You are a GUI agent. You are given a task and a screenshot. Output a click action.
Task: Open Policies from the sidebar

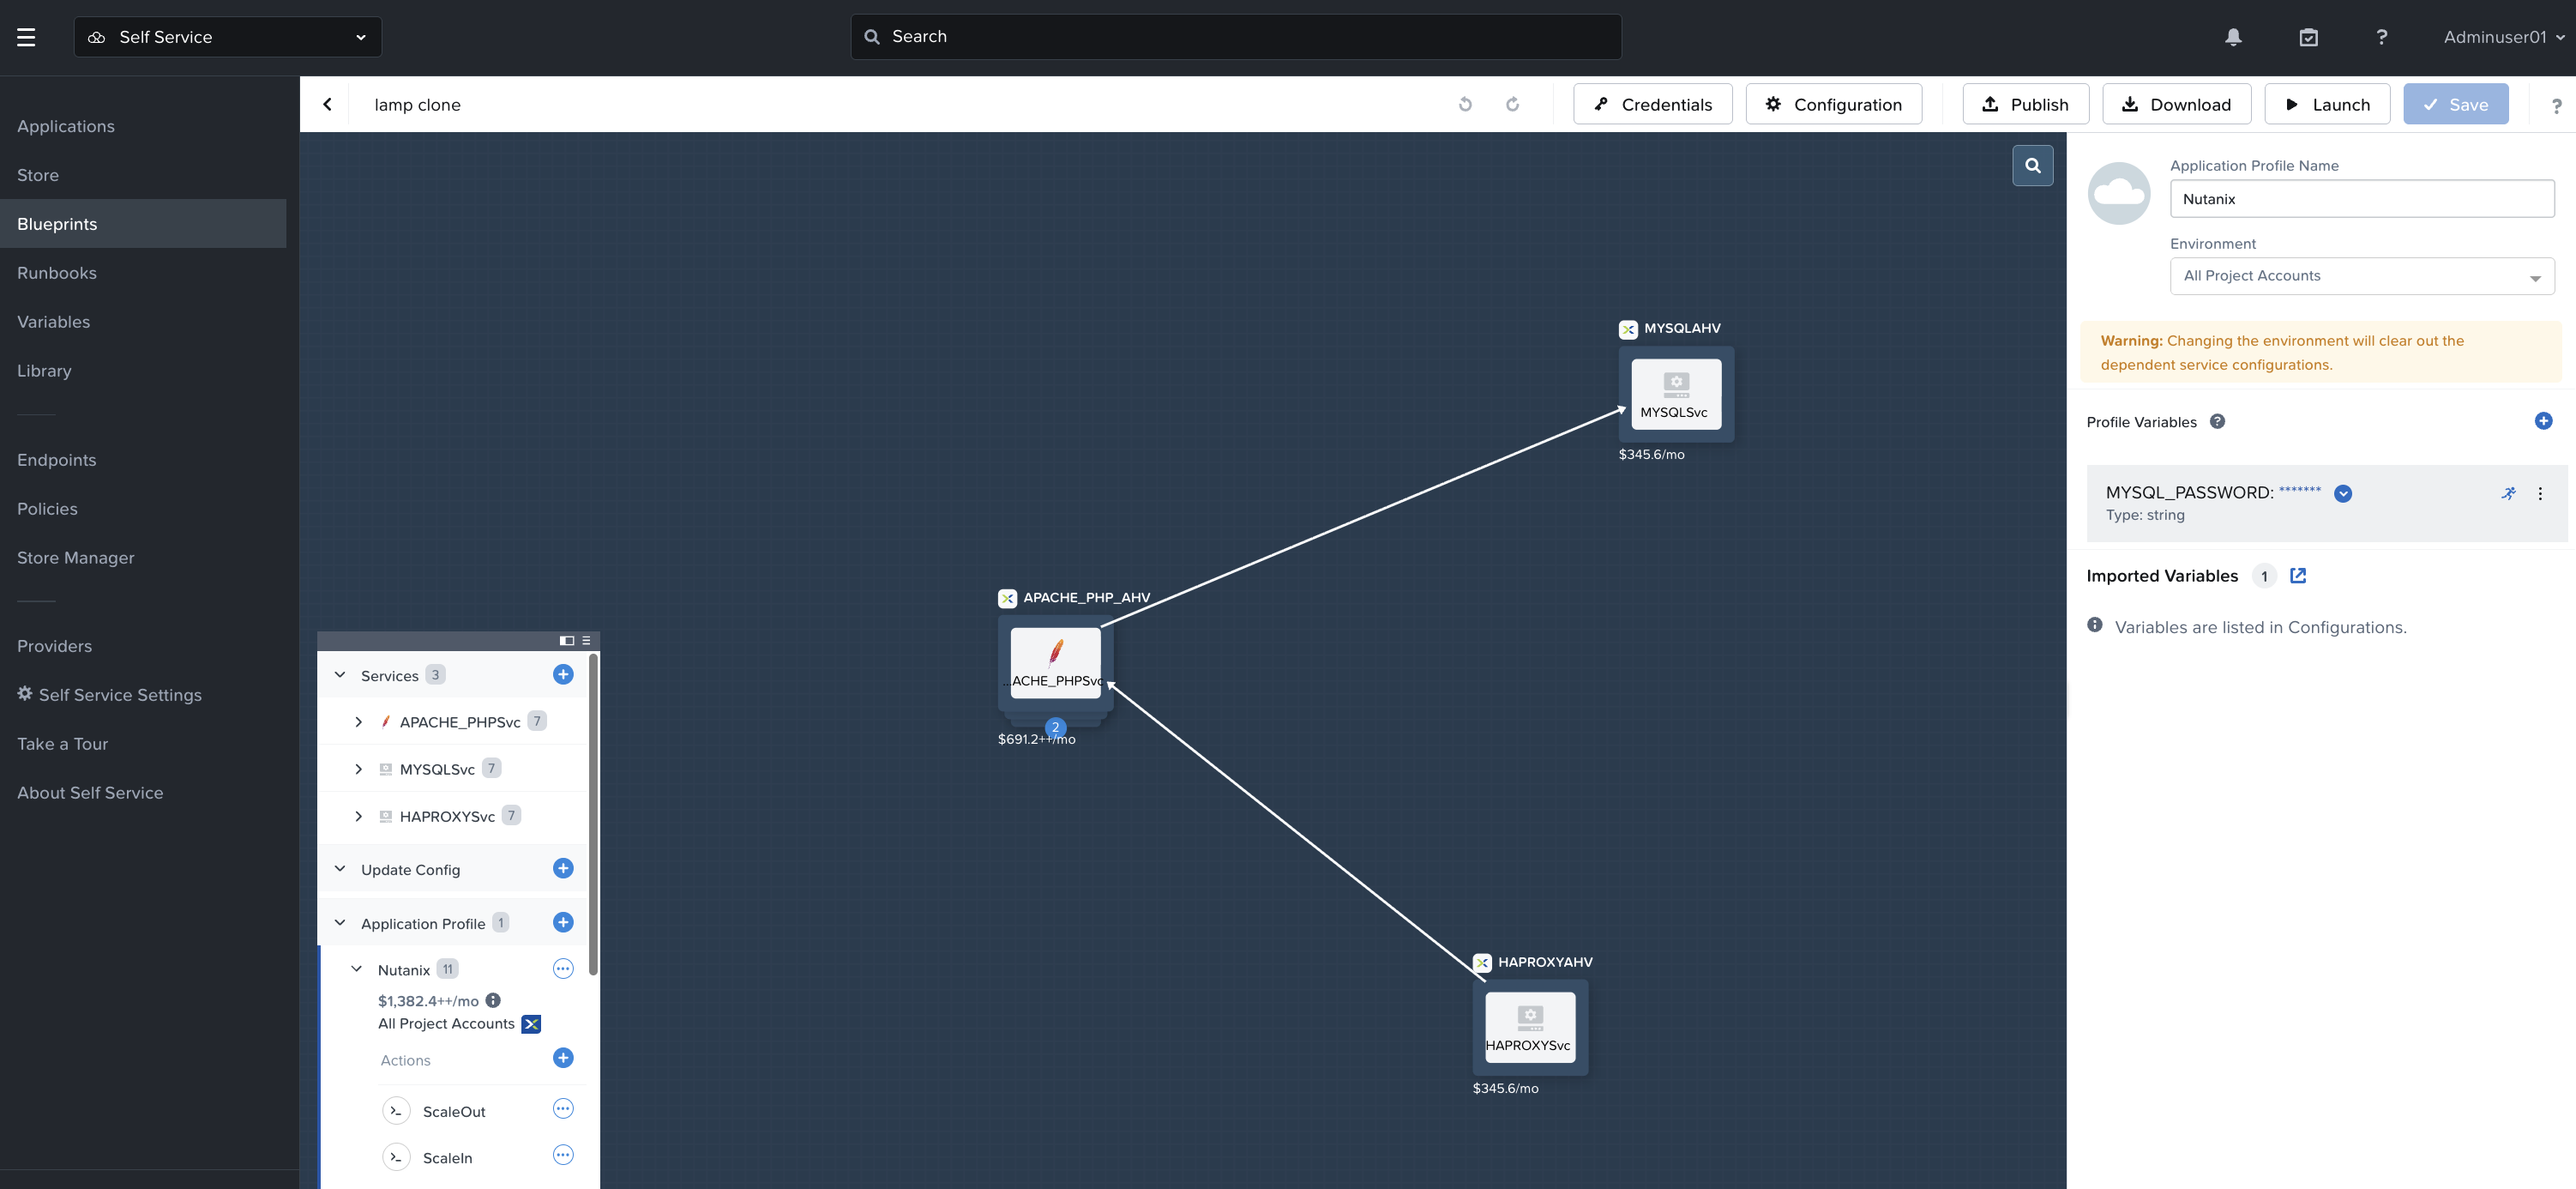(x=47, y=509)
